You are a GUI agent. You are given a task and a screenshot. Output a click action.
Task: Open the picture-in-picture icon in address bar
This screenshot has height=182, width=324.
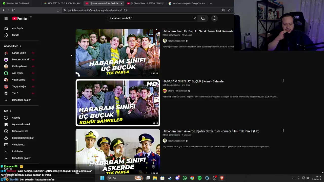[223, 10]
